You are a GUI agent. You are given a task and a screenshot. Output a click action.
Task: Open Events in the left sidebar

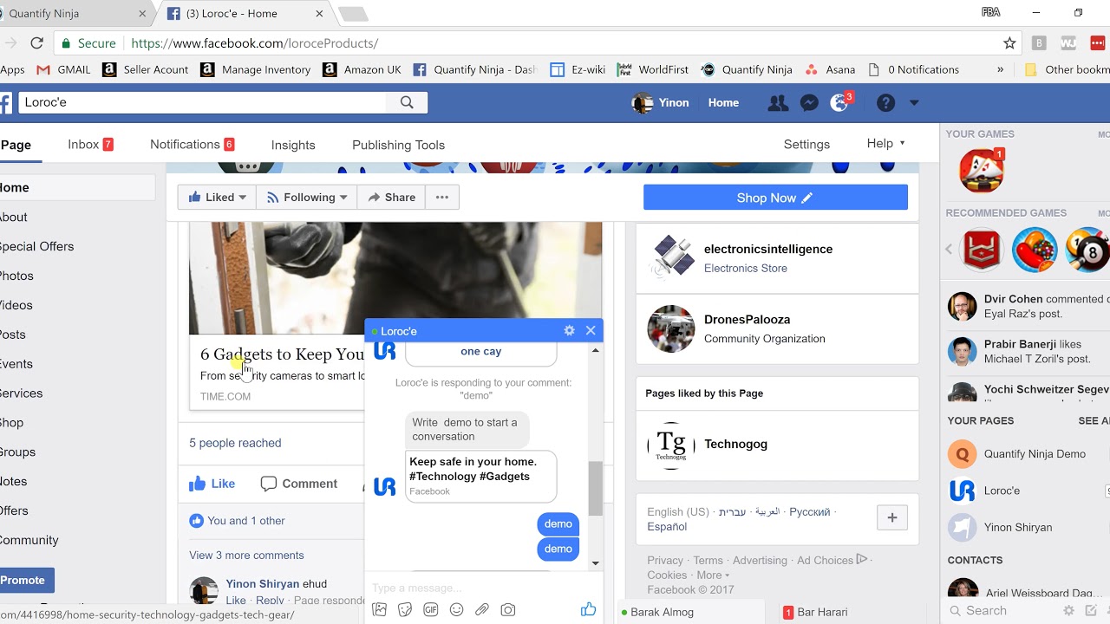click(16, 364)
